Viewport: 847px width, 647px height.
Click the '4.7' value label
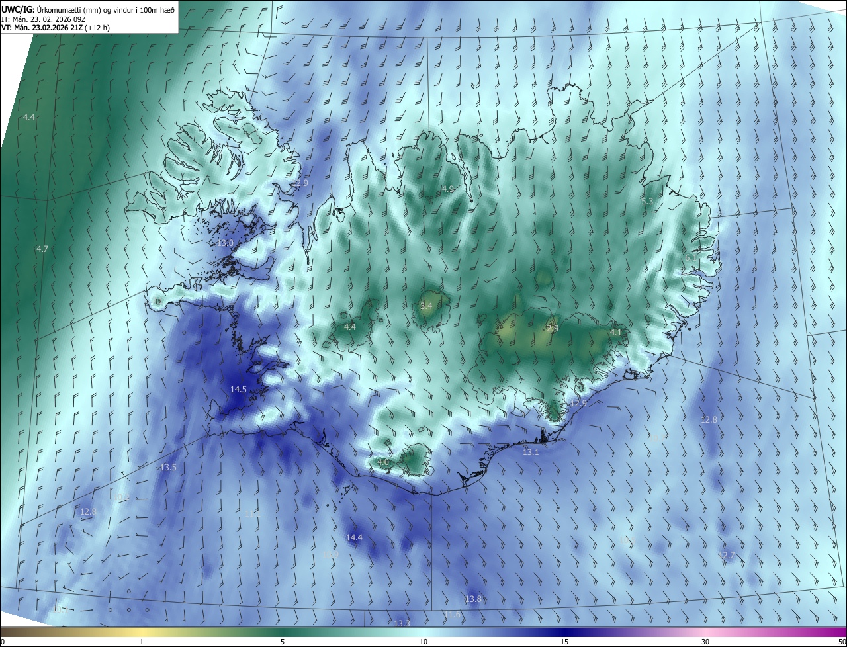click(x=42, y=249)
